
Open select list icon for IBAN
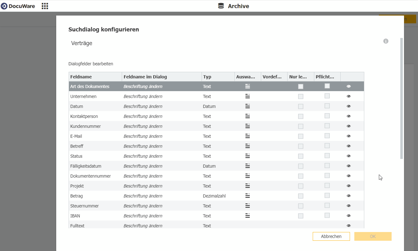(x=248, y=216)
